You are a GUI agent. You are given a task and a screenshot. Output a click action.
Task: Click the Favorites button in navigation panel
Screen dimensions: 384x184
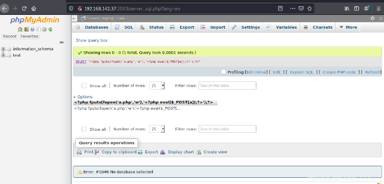pyautogui.click(x=29, y=36)
